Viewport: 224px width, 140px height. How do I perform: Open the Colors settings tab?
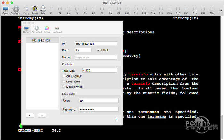47,29
